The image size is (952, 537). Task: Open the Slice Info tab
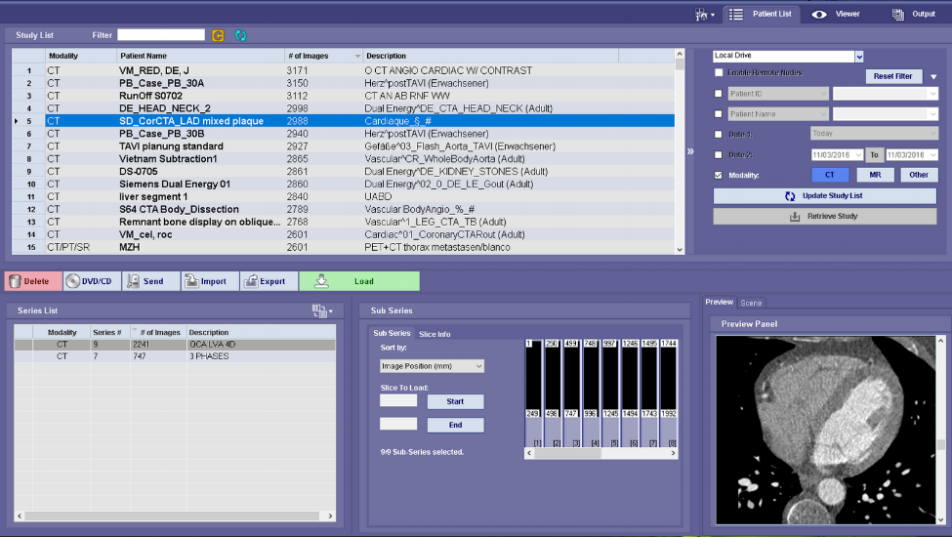[435, 334]
